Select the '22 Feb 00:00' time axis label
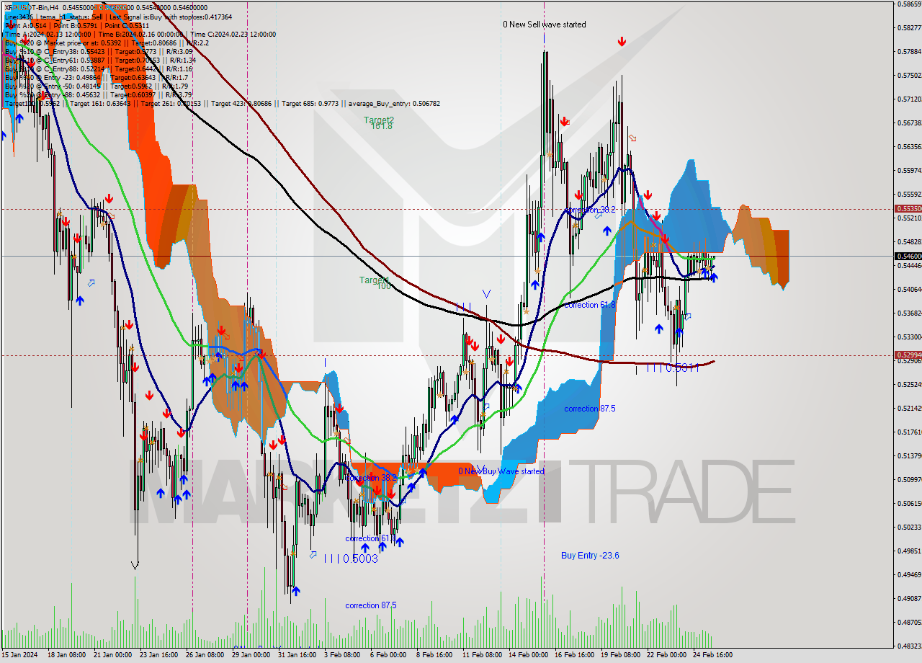The image size is (922, 663). tap(666, 655)
